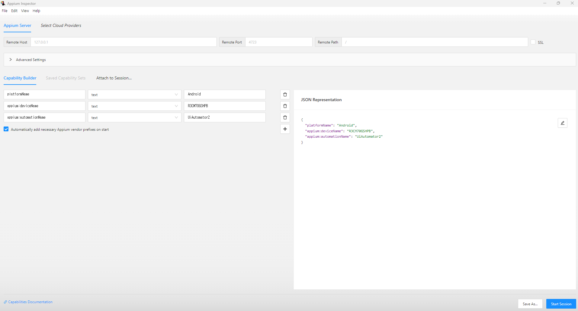This screenshot has height=311, width=578.
Task: Click the Capabilities Documentation link icon
Action: [5, 302]
